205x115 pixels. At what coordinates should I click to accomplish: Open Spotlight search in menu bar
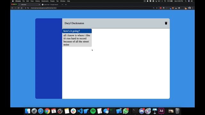(186, 1)
